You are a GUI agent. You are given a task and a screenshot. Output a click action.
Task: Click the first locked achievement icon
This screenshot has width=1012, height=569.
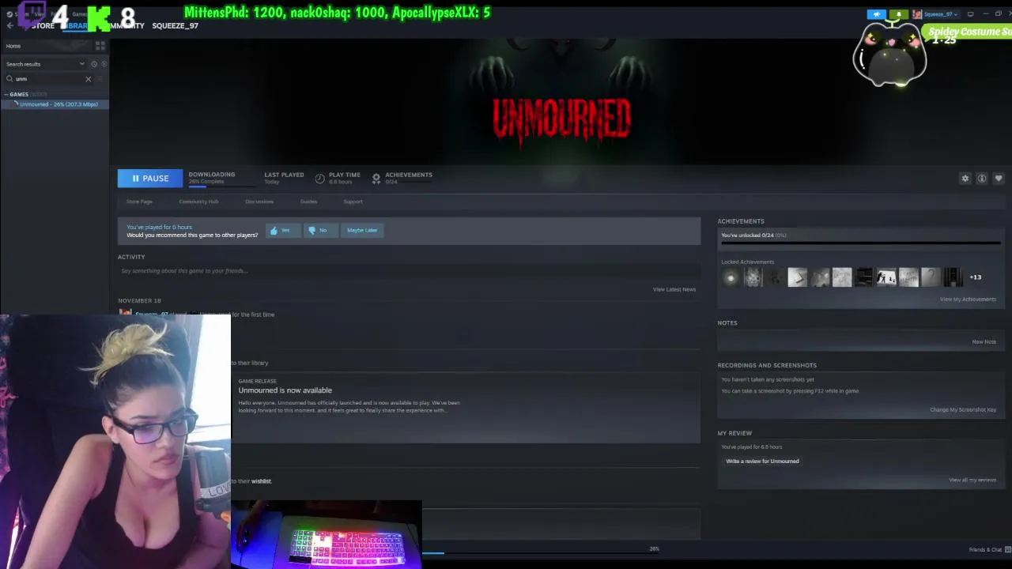731,277
